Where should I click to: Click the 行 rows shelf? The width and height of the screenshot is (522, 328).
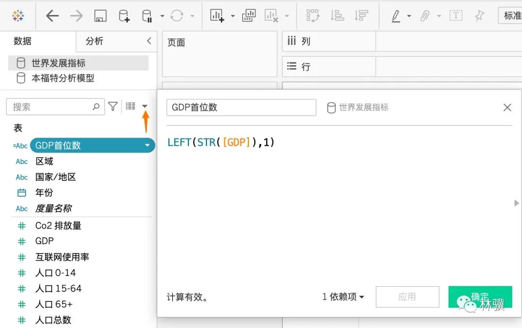tap(402, 67)
